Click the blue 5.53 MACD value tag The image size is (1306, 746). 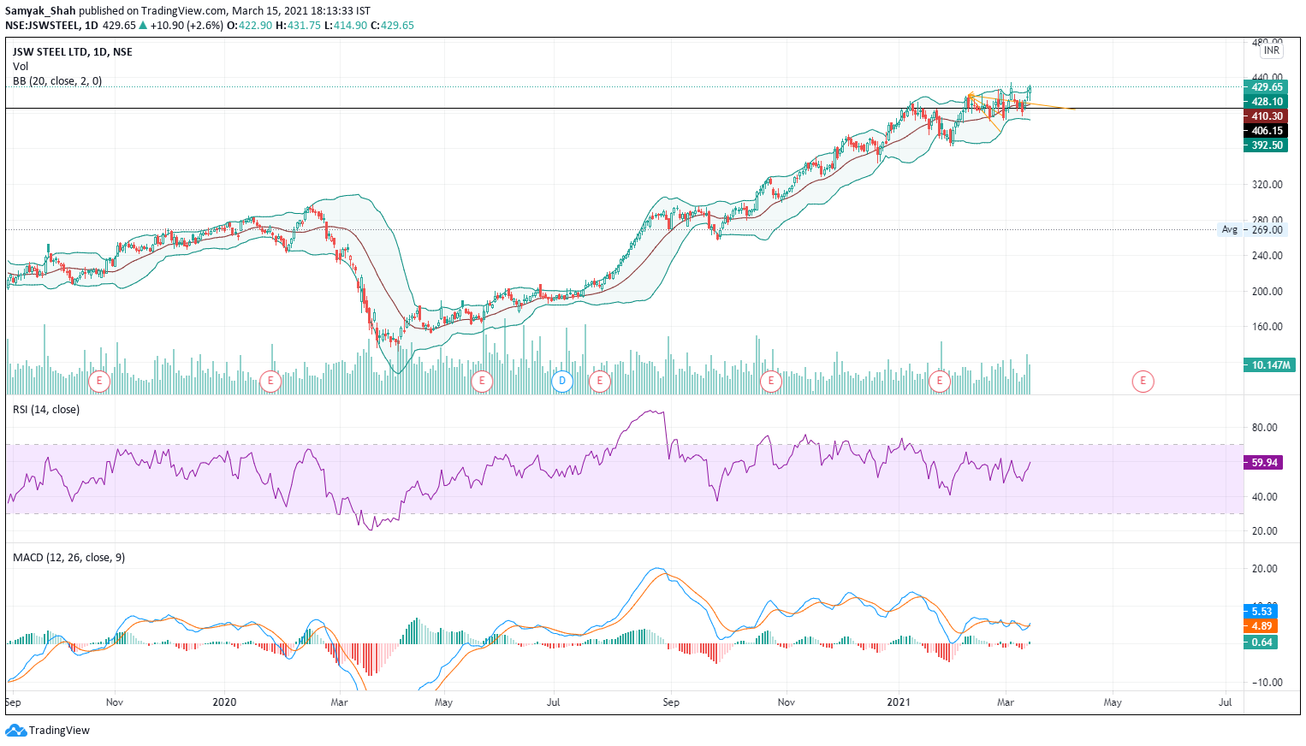(1261, 612)
